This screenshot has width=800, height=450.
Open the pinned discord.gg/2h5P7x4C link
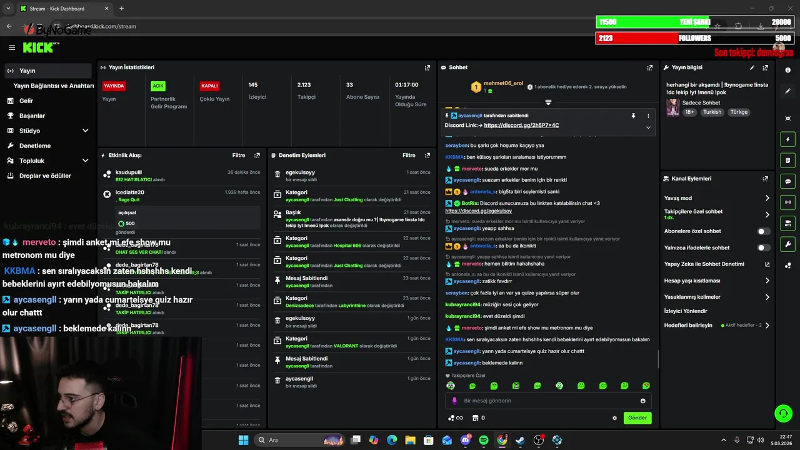click(521, 126)
